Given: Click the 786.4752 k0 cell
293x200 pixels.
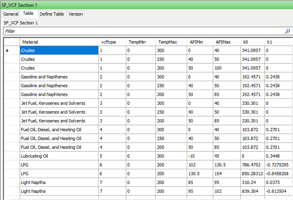Looking at the screenshot, I should (x=253, y=165).
